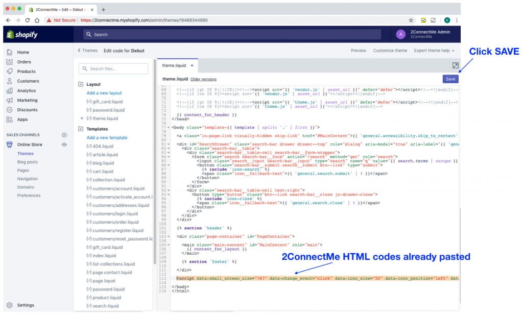Click the Shopify logo

(x=22, y=34)
